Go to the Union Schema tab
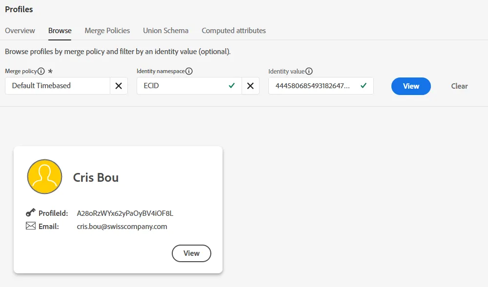Viewport: 488px width, 287px height. [165, 30]
